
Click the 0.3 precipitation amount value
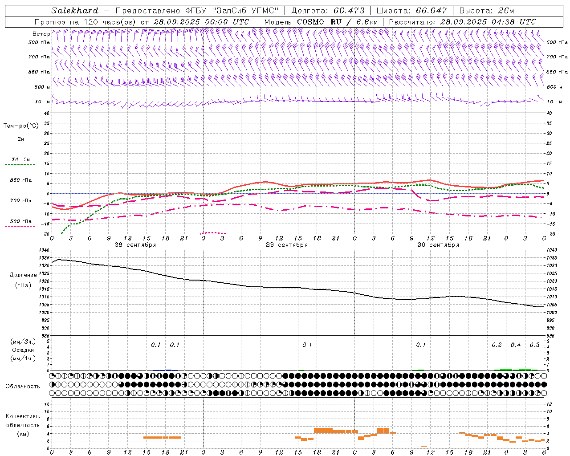pos(534,345)
